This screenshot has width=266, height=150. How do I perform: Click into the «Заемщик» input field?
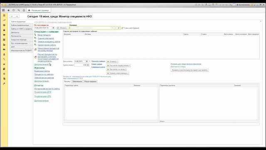[90, 28]
